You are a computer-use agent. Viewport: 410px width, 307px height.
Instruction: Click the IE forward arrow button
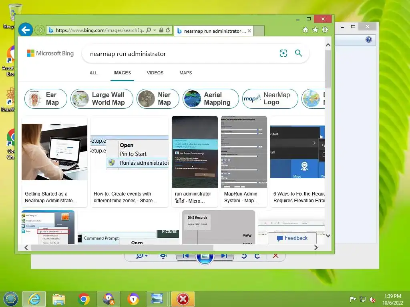click(x=40, y=30)
